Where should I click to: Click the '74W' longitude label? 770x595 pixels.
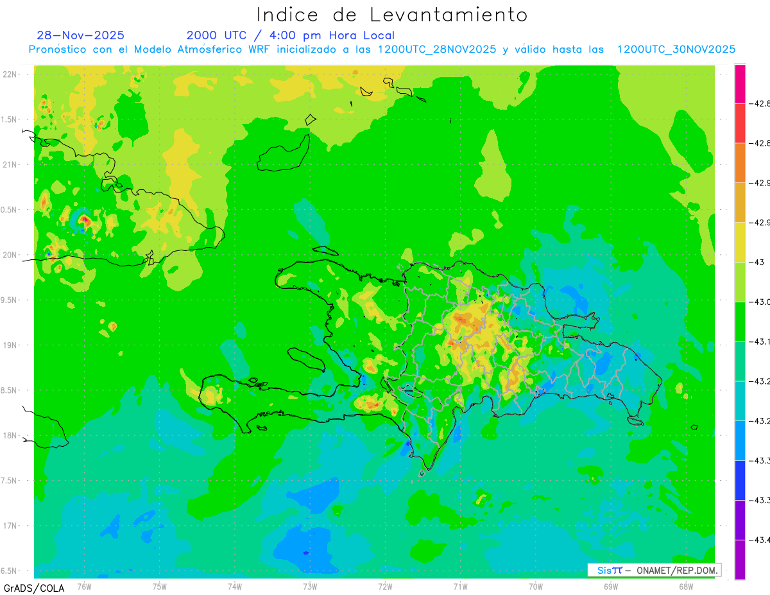235,586
